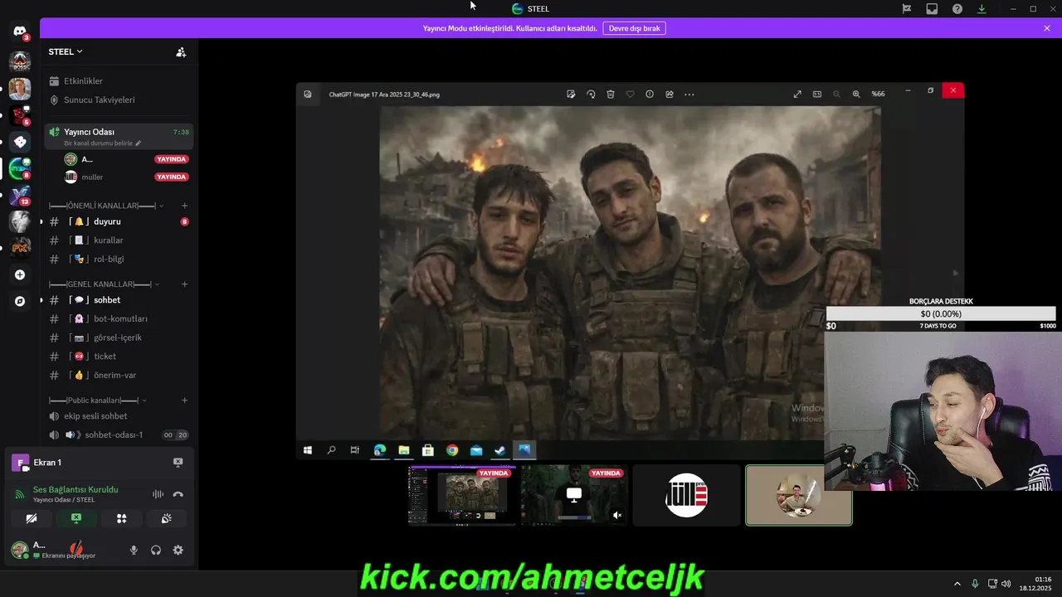
Task: Add channel to GENEL KANALLAR category
Action: click(x=184, y=284)
